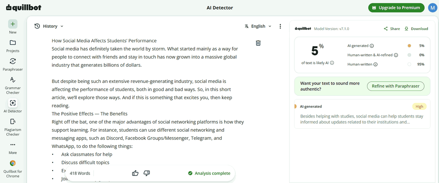This screenshot has height=183, width=439.
Task: Open Quillbot for Chrome extension
Action: click(12, 169)
